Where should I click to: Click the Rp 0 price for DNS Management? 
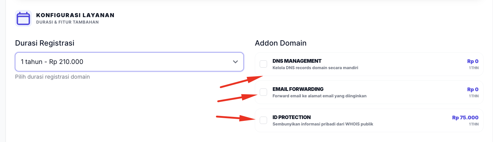click(x=473, y=61)
